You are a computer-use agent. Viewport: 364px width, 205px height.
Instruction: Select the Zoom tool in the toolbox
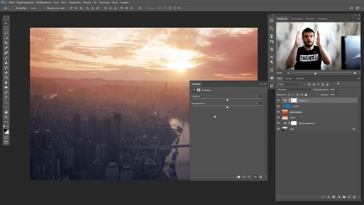click(6, 117)
